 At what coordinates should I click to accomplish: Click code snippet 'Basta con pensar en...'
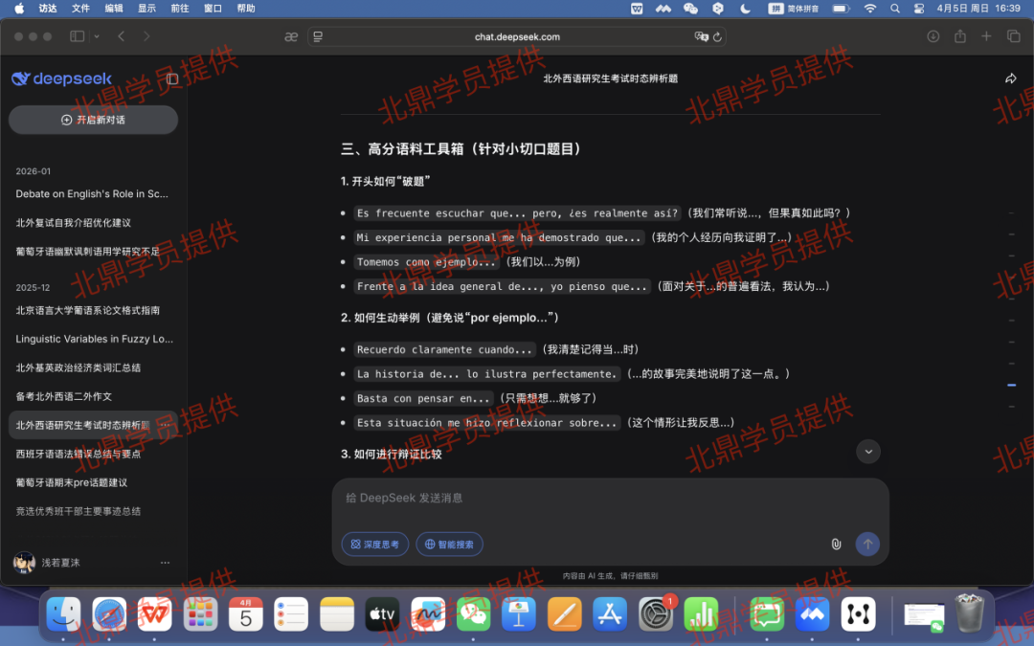(423, 398)
